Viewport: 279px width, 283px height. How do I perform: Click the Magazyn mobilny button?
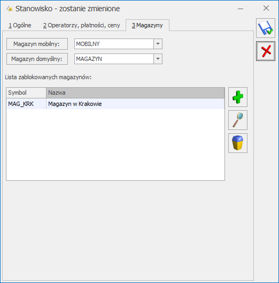[x=37, y=44]
